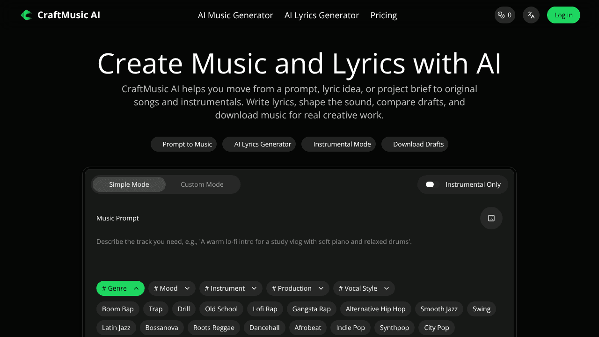Add the Afrobeat genre tag
This screenshot has width=599, height=337.
pos(308,328)
